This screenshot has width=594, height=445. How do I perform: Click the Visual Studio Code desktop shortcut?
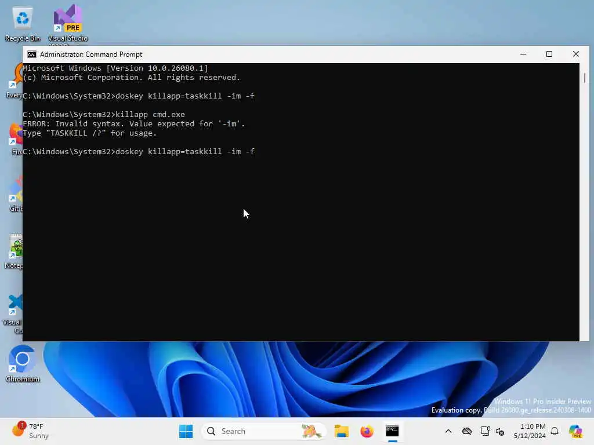(x=13, y=314)
